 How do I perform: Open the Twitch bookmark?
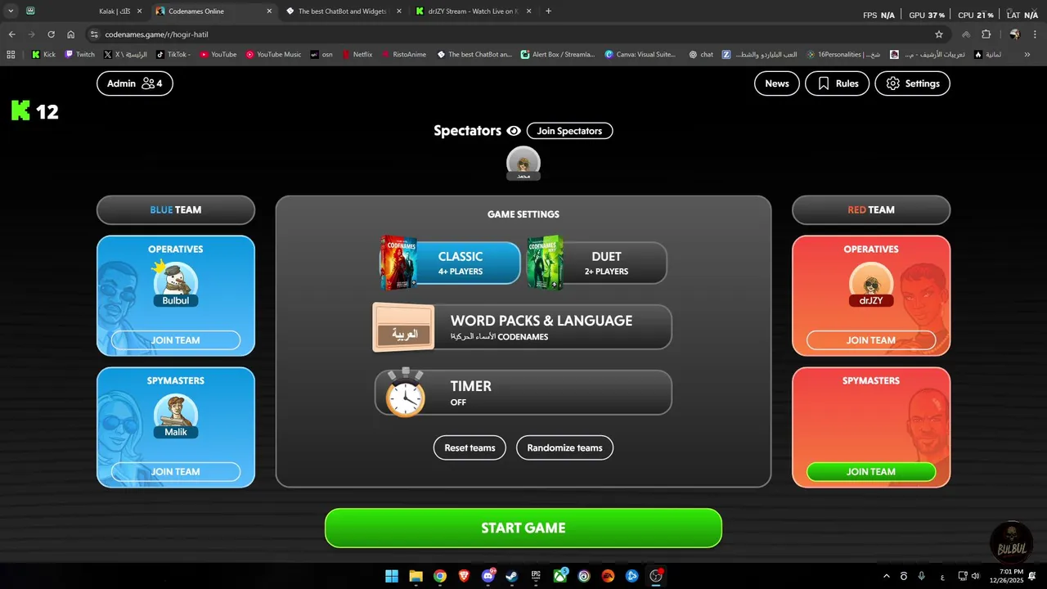tap(80, 55)
